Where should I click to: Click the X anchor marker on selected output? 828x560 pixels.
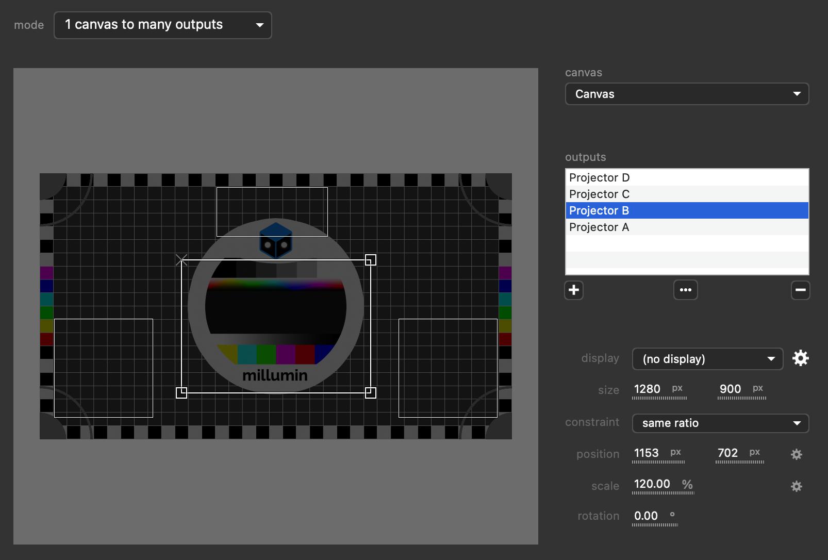click(181, 260)
